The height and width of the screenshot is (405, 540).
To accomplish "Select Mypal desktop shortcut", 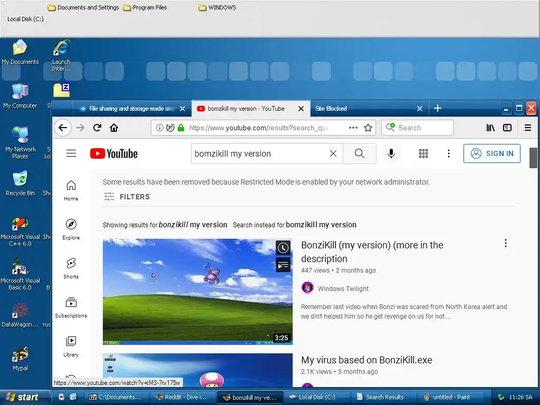I will (20, 359).
